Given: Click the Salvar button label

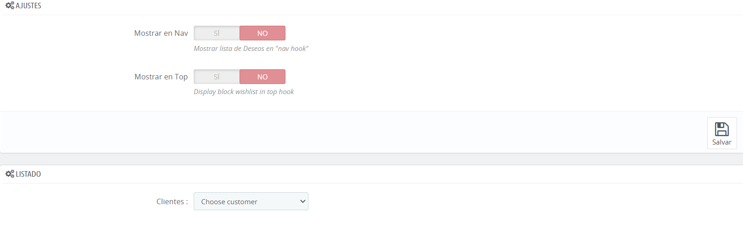Looking at the screenshot, I should tap(722, 142).
